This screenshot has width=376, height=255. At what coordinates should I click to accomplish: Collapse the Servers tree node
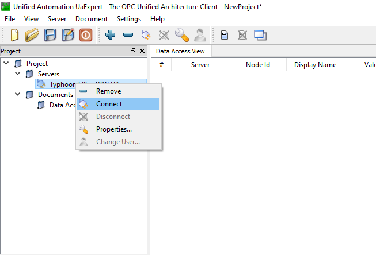(17, 74)
